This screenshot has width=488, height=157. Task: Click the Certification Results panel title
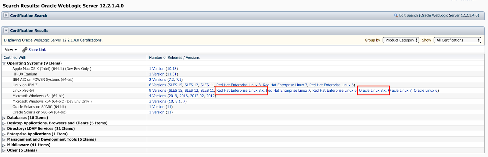point(29,30)
